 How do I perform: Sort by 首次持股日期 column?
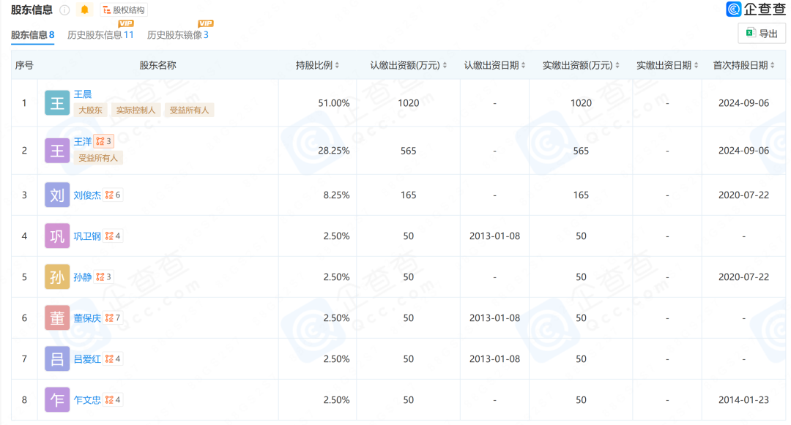coord(745,65)
